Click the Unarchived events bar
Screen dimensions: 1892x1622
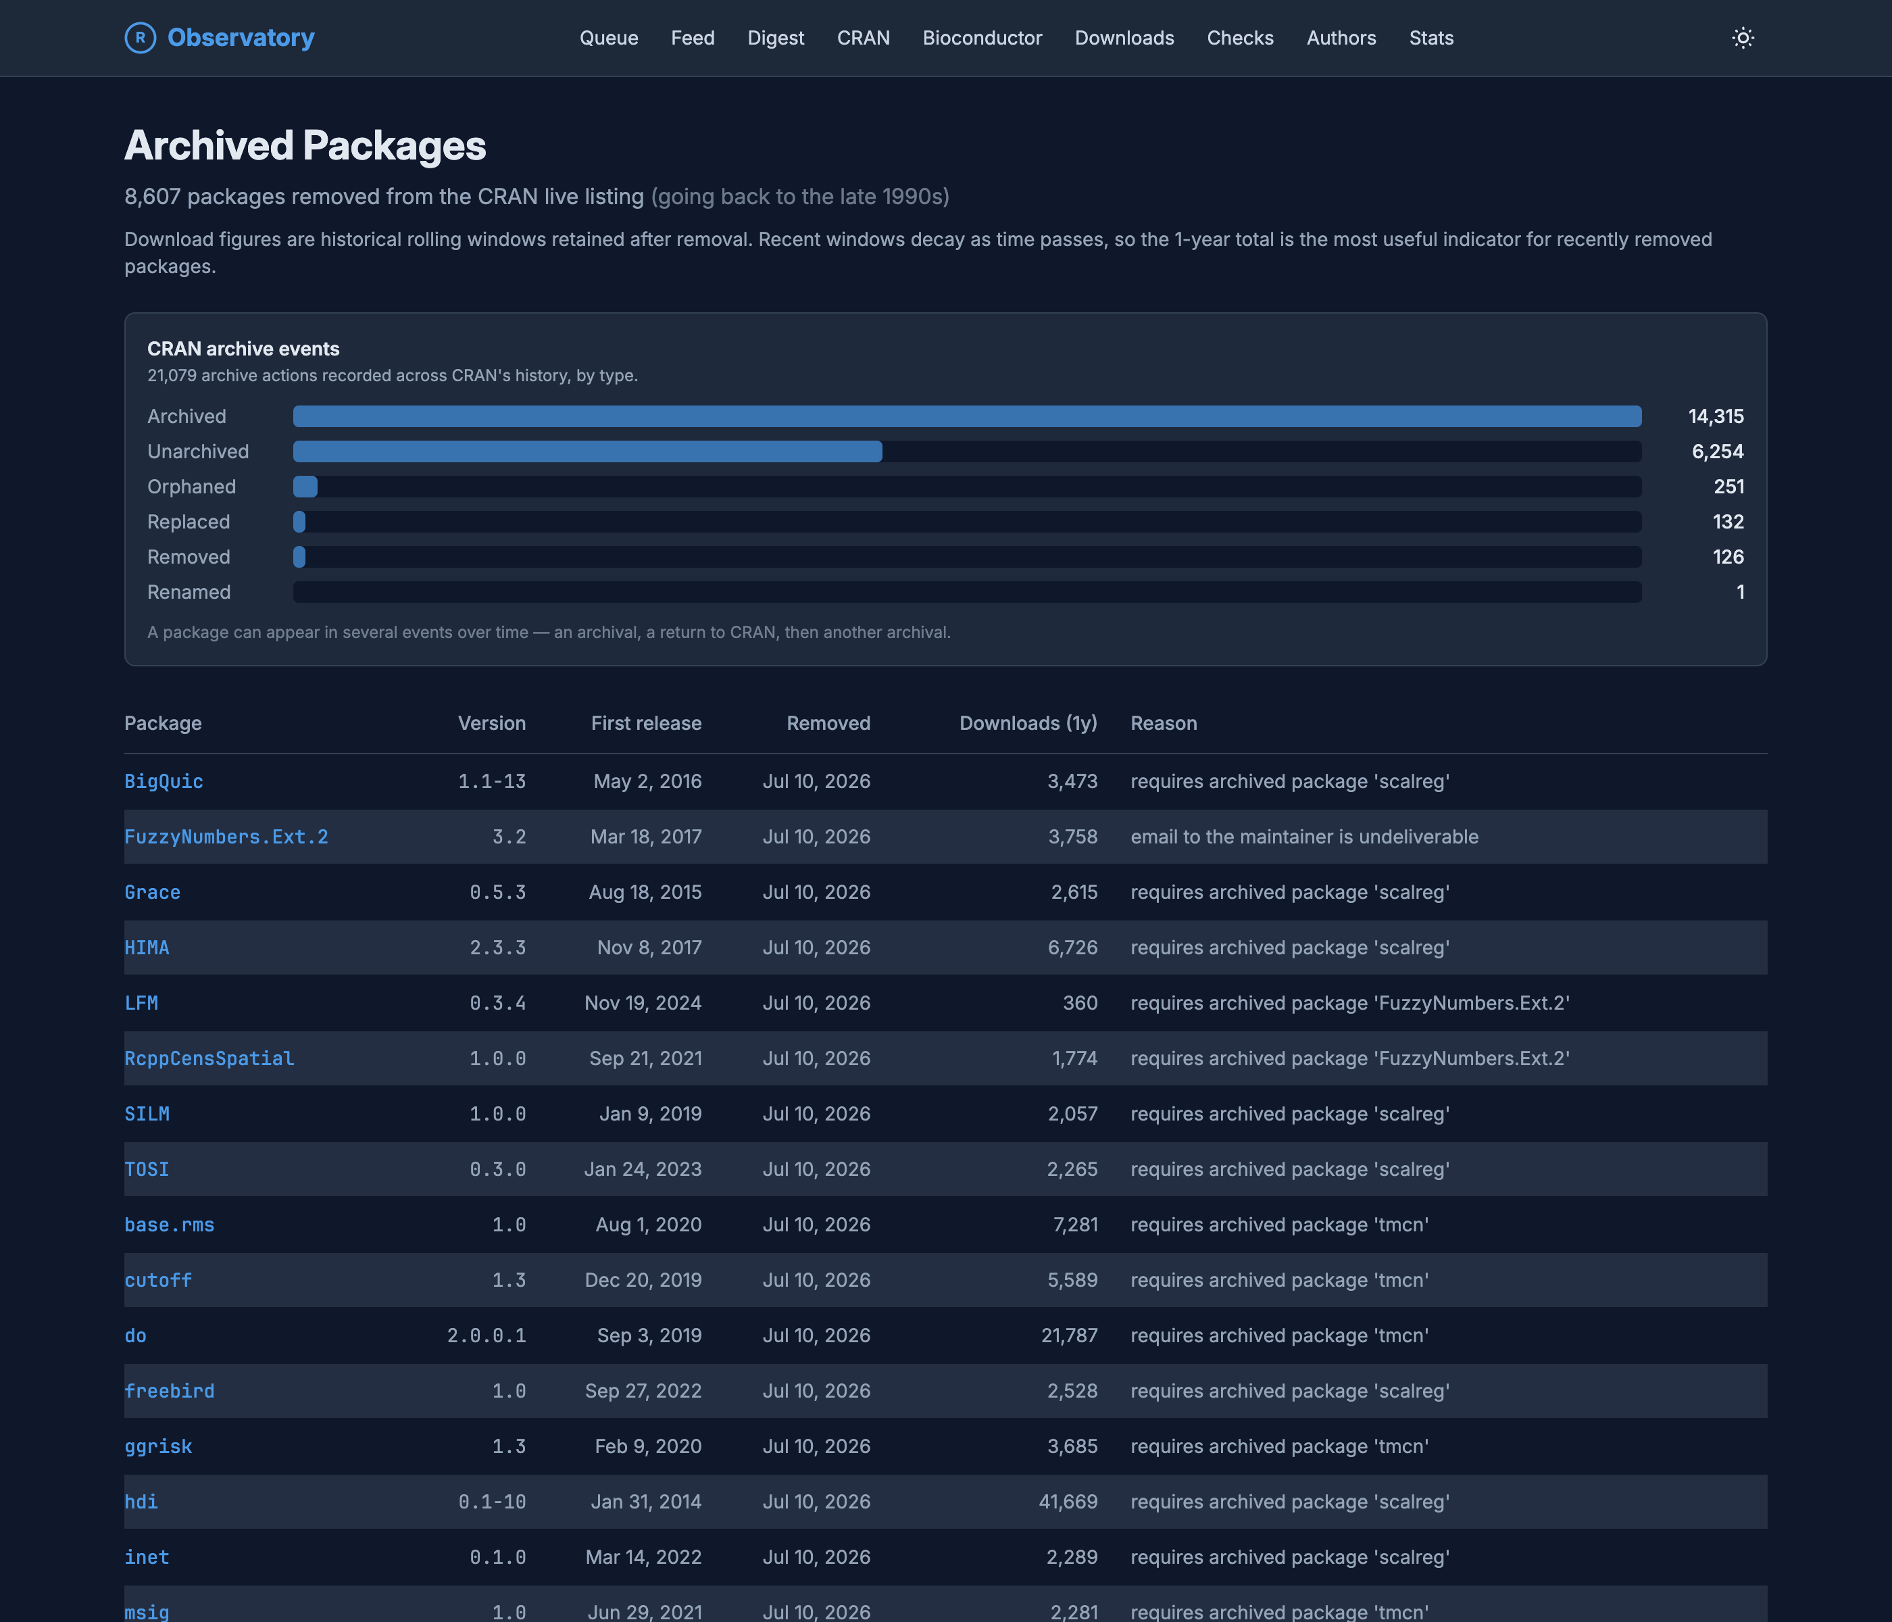[587, 451]
